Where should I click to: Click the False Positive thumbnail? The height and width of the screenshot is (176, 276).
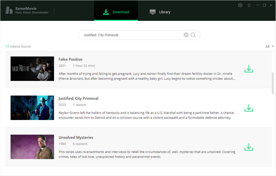(32, 69)
